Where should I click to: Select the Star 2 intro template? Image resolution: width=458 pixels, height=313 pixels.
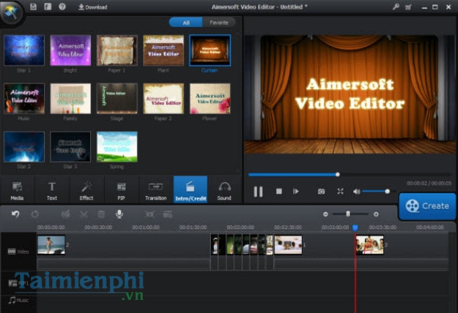coord(24,146)
